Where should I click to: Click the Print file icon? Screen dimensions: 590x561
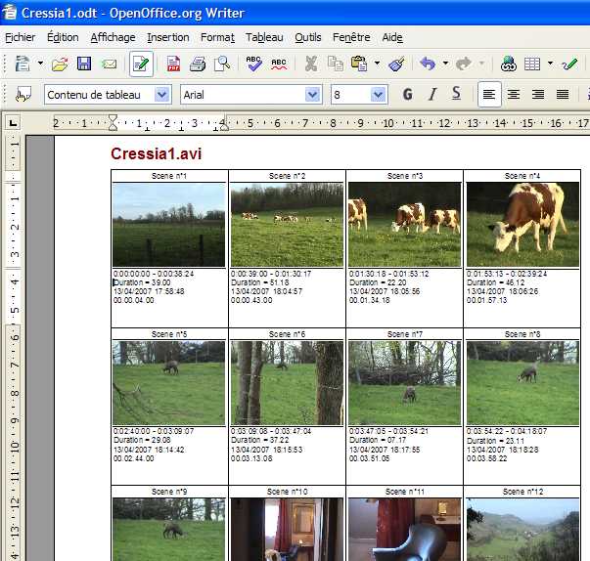(x=198, y=64)
